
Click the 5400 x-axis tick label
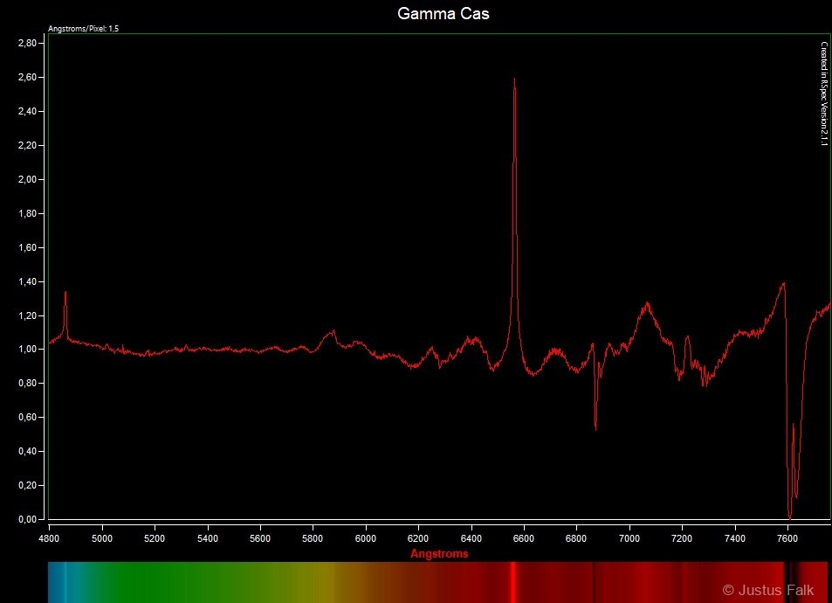click(208, 538)
